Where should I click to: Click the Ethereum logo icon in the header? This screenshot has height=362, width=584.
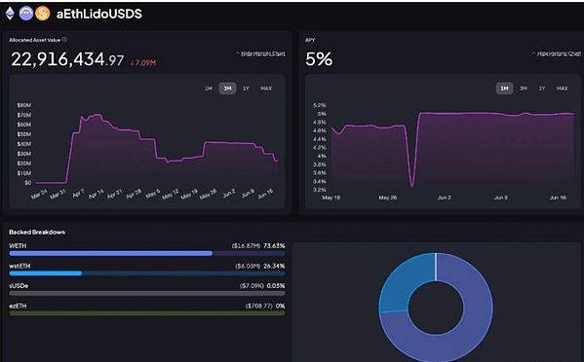point(10,14)
